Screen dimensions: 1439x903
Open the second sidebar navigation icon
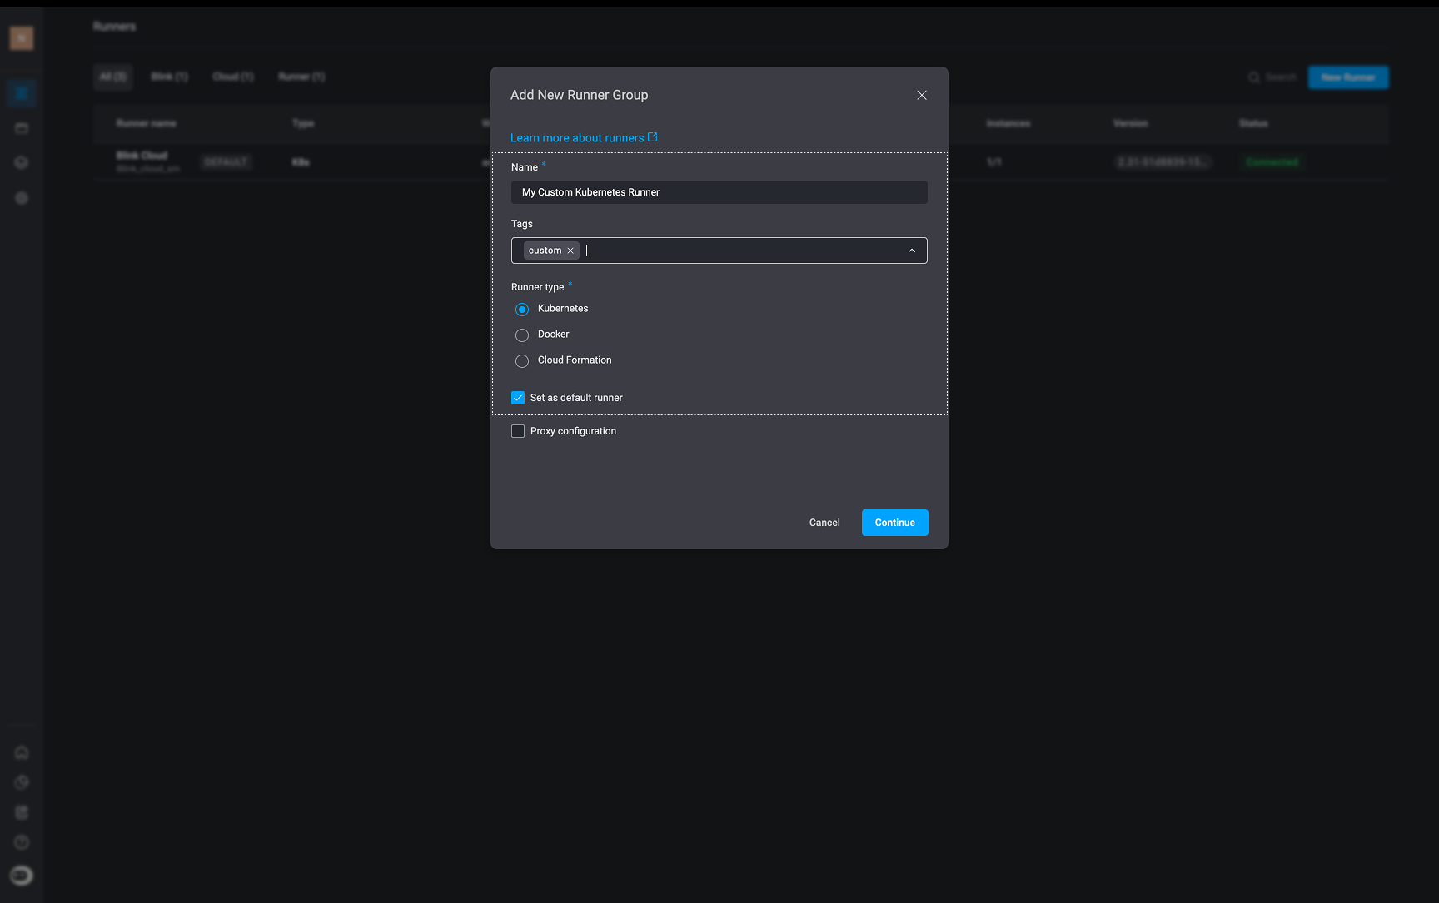[x=22, y=128]
